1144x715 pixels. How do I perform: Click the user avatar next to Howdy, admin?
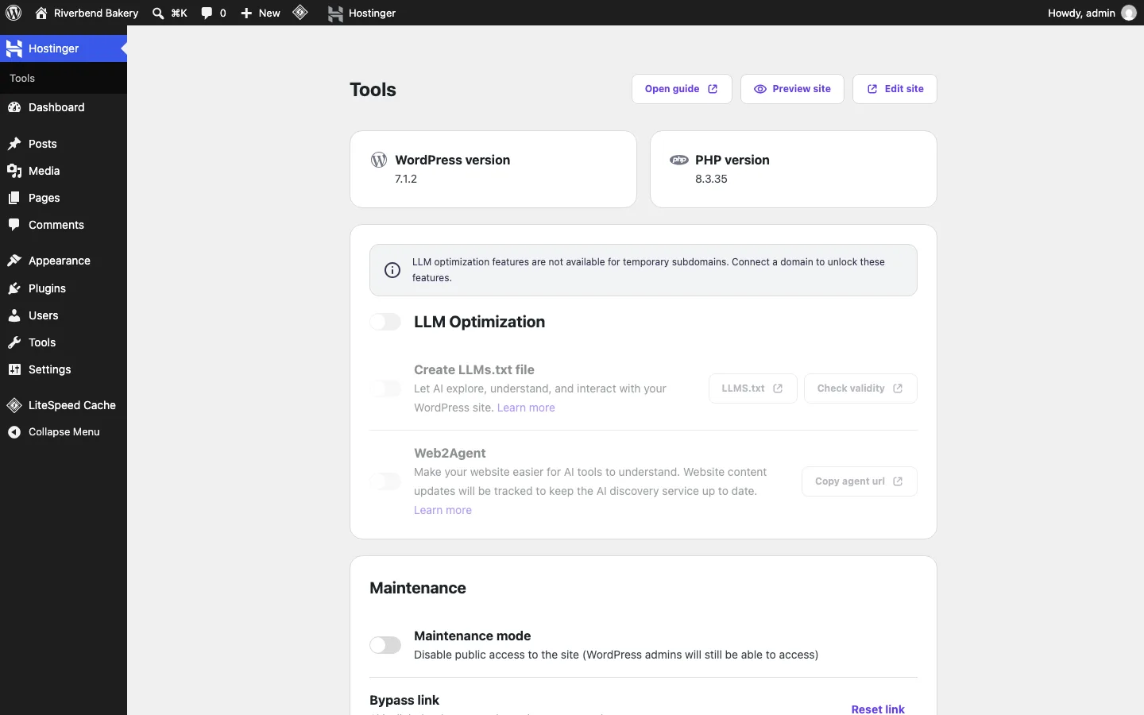pyautogui.click(x=1129, y=13)
